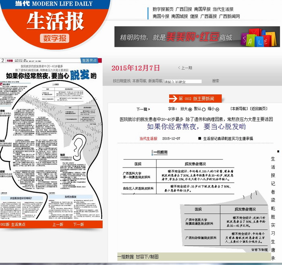
Task: Click the 一组数据 table heading in article
Action: coord(160,152)
